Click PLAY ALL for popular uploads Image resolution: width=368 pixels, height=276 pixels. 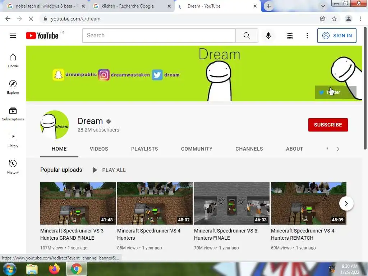click(x=109, y=170)
